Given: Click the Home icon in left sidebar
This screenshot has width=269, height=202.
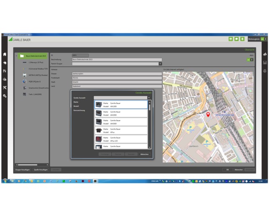Looking at the screenshot, I should pyautogui.click(x=5, y=54).
